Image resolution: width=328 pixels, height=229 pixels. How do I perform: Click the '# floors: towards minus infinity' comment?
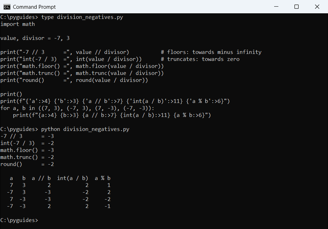[211, 52]
